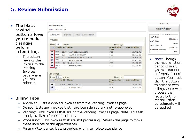Click the $7,021.08 amount billed value
The image size is (186, 140).
click(x=136, y=58)
